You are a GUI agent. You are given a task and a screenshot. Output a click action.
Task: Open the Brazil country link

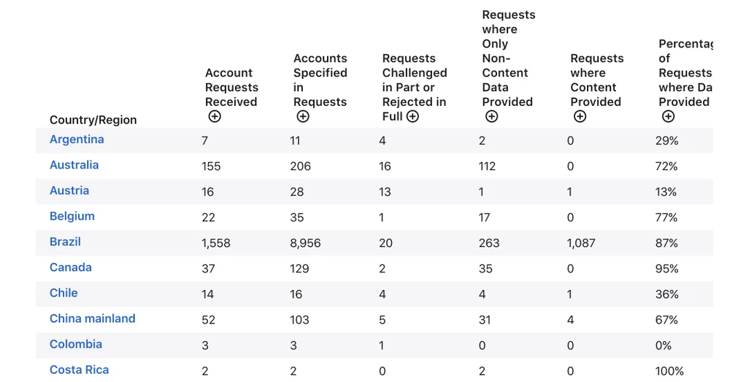pyautogui.click(x=65, y=242)
